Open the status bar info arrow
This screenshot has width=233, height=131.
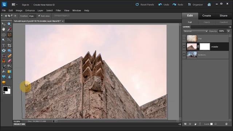[x=54, y=121]
